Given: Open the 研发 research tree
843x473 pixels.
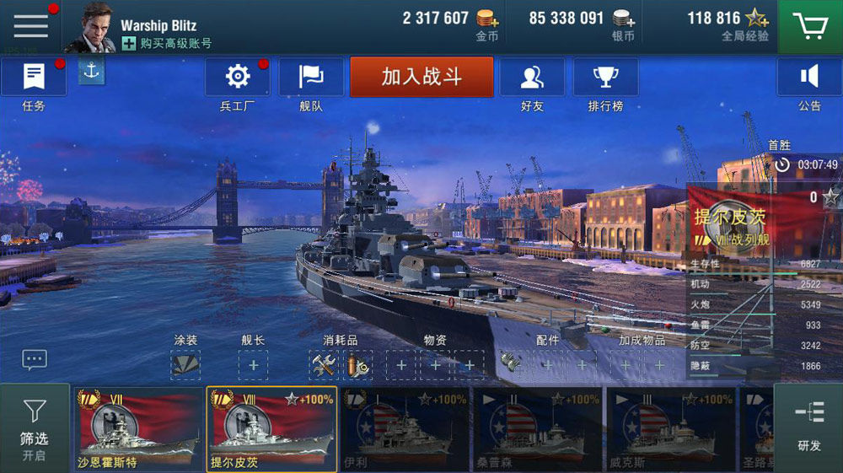Looking at the screenshot, I should tap(808, 428).
